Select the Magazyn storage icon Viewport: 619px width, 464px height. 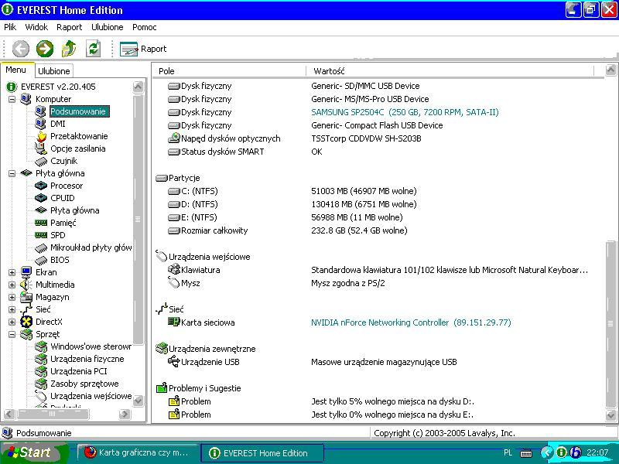pos(26,297)
